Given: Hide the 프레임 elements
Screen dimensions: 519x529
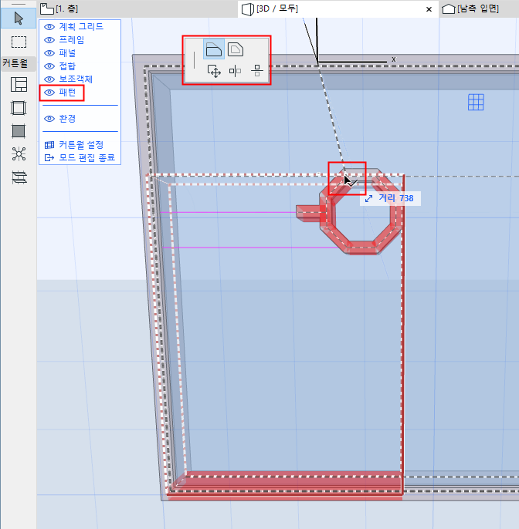Looking at the screenshot, I should pos(49,39).
